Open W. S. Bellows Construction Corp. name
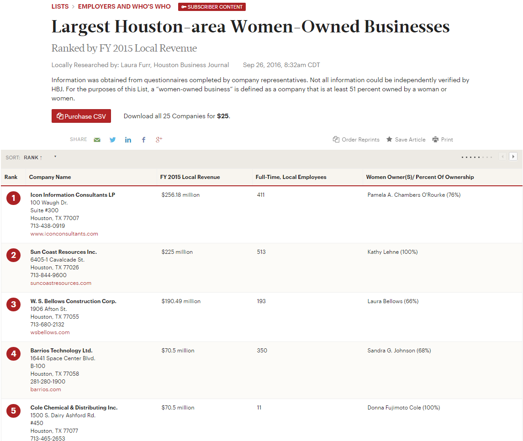Image resolution: width=523 pixels, height=441 pixels. (74, 301)
